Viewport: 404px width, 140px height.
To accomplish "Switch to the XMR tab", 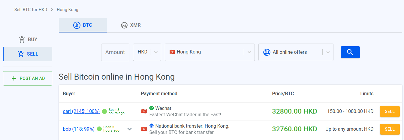I will pyautogui.click(x=131, y=25).
